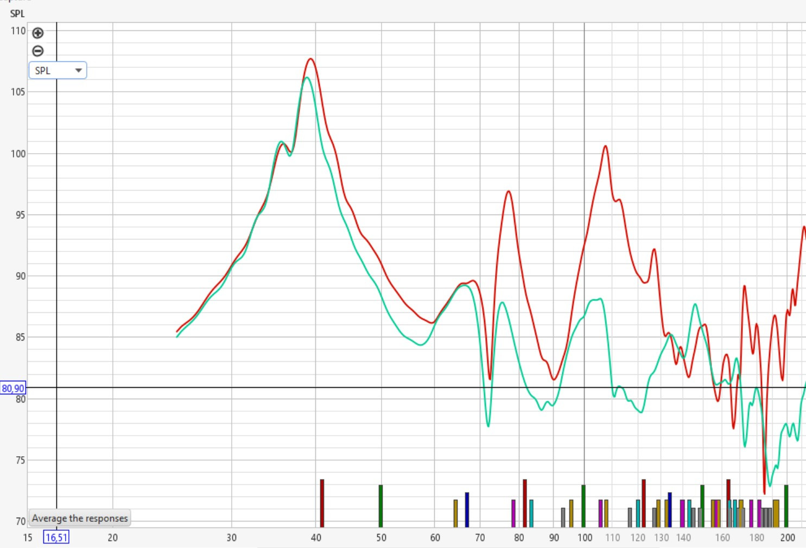Image resolution: width=806 pixels, height=548 pixels.
Task: Select the red bar just above 80 Hz
Action: click(525, 503)
